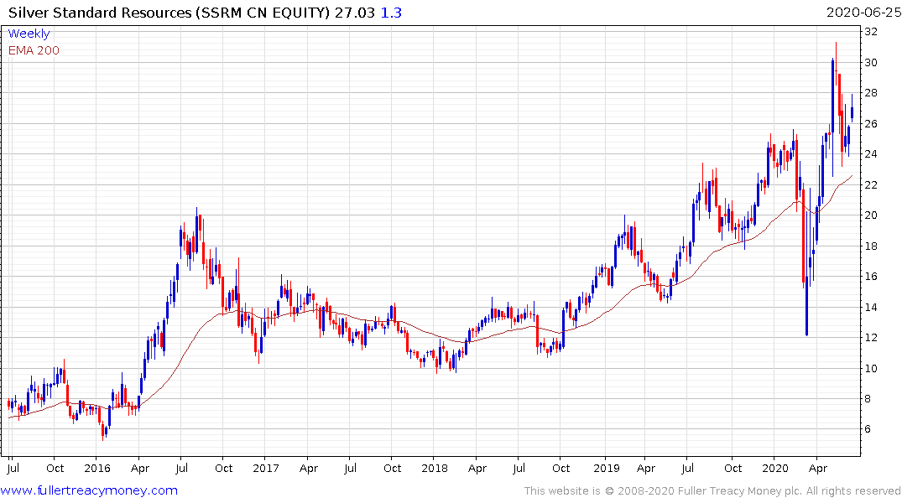Image resolution: width=902 pixels, height=503 pixels.
Task: Click the price axis label 24
Action: (x=871, y=154)
